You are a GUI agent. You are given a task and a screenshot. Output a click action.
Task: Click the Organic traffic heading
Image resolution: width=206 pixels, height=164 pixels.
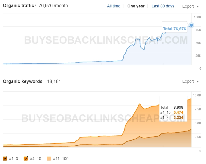18,6
